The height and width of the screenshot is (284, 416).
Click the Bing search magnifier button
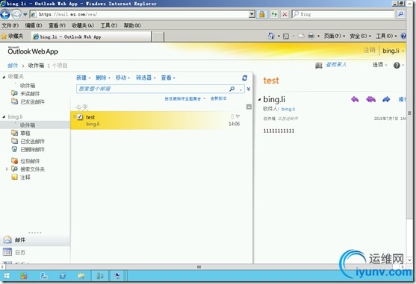click(x=400, y=14)
